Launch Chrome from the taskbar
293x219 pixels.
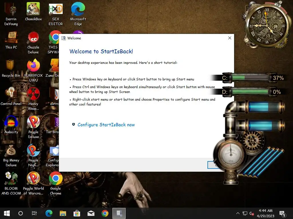[x=105, y=213]
